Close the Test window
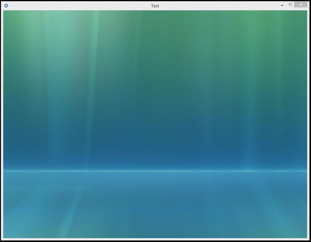Screen dimensions: 311x242 click(301, 5)
